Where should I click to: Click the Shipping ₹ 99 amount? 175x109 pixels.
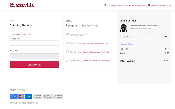167,53
